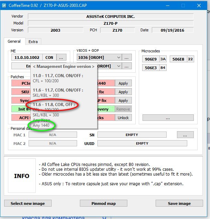Click the green Init 8+ patch label
Viewport: 210px width, 219px height.
click(x=21, y=109)
